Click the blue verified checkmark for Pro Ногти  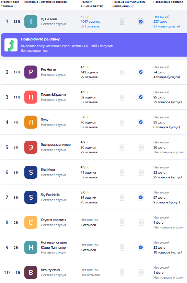(x=141, y=72)
